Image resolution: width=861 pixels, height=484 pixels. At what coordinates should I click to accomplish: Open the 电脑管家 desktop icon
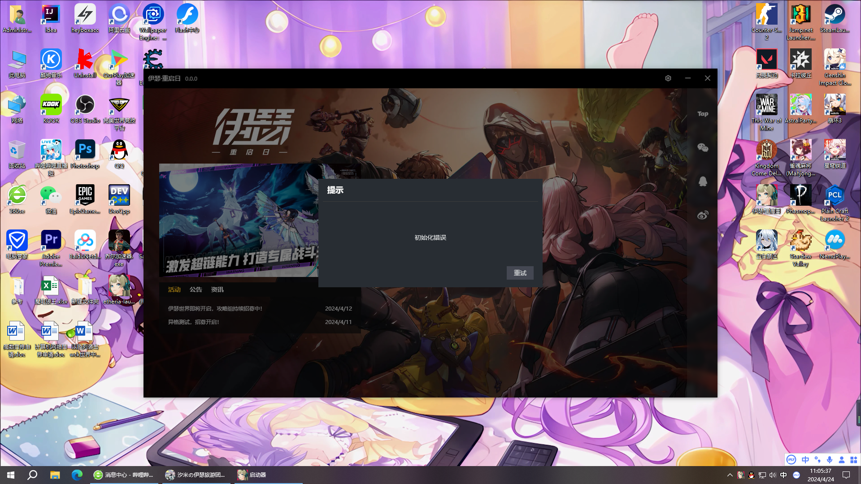(x=17, y=245)
